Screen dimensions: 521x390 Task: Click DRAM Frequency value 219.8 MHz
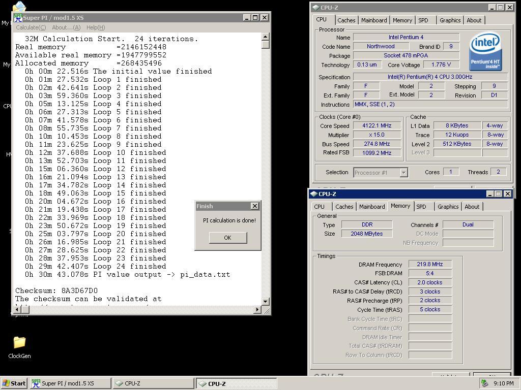[430, 264]
